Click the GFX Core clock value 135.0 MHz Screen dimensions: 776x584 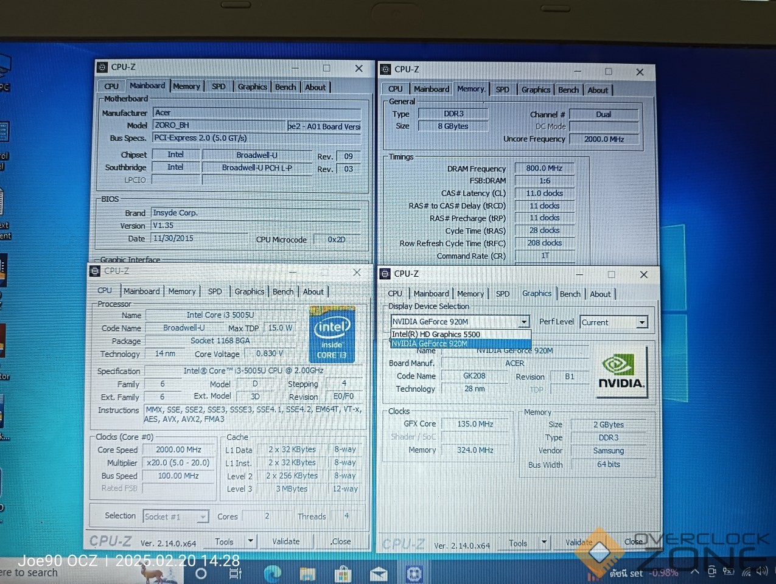(x=475, y=424)
